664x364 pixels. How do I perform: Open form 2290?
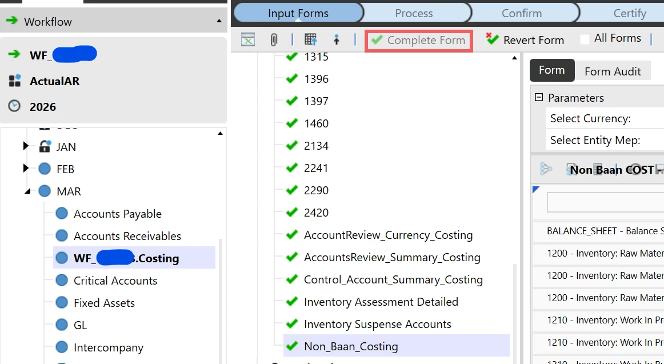(x=316, y=190)
